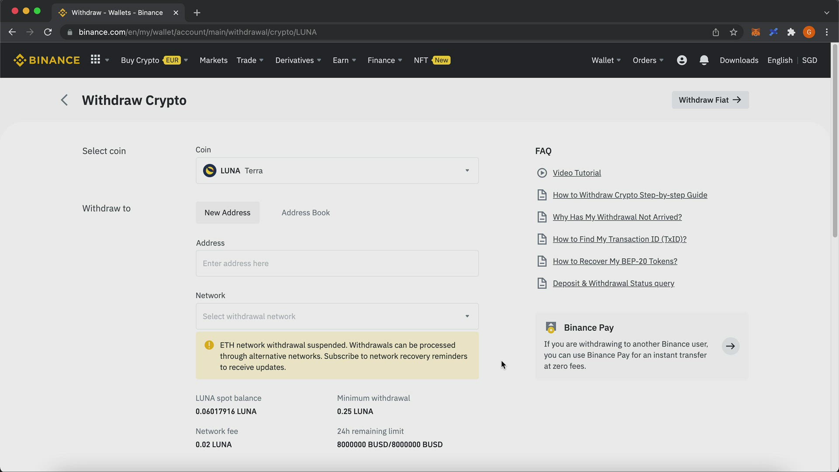
Task: Open the user profile account icon
Action: click(682, 60)
